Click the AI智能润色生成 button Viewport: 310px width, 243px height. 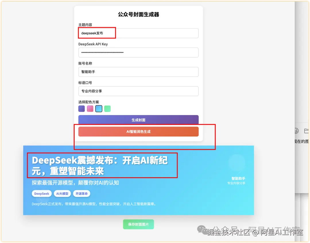click(138, 132)
